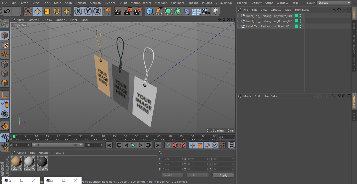Select Label_Tag_Rectangular_Brown_001 object row

[x=269, y=21]
